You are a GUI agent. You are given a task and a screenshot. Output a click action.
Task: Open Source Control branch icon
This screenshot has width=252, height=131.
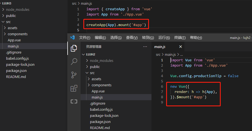pos(74,75)
